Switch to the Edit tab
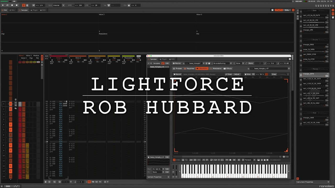 point(4,10)
